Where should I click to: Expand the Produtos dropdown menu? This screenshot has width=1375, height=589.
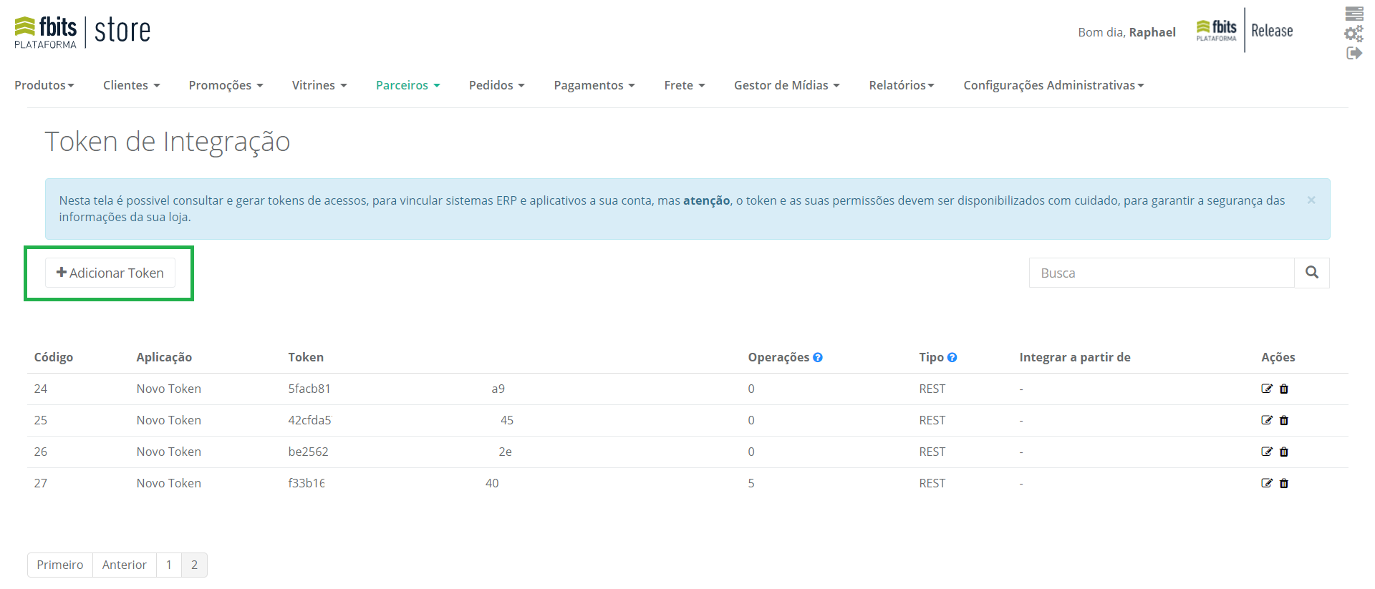click(44, 85)
